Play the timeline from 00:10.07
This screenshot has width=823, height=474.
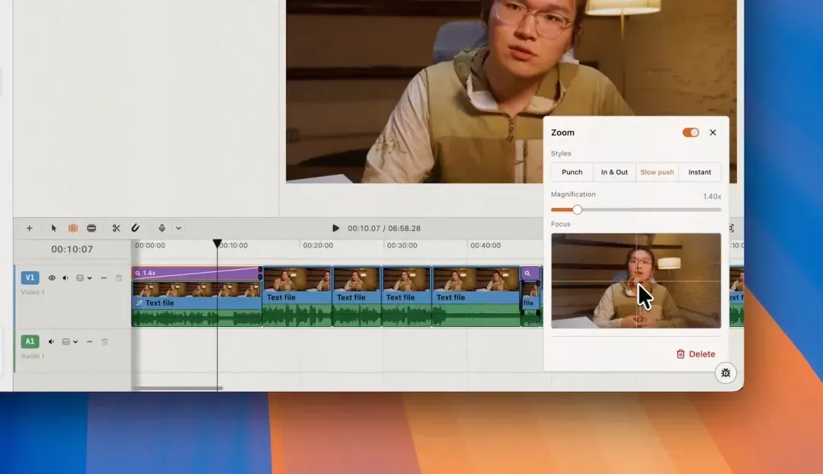[335, 229]
